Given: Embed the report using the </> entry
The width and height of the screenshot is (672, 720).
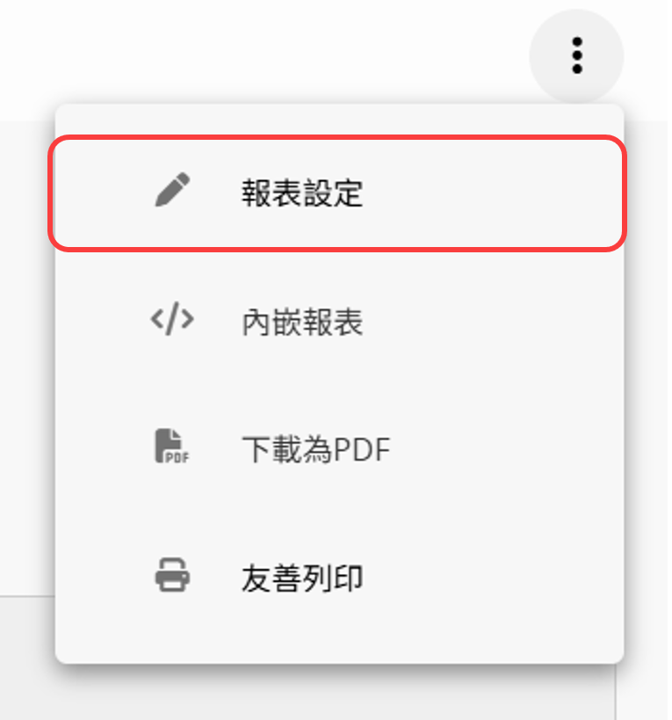Looking at the screenshot, I should (339, 322).
